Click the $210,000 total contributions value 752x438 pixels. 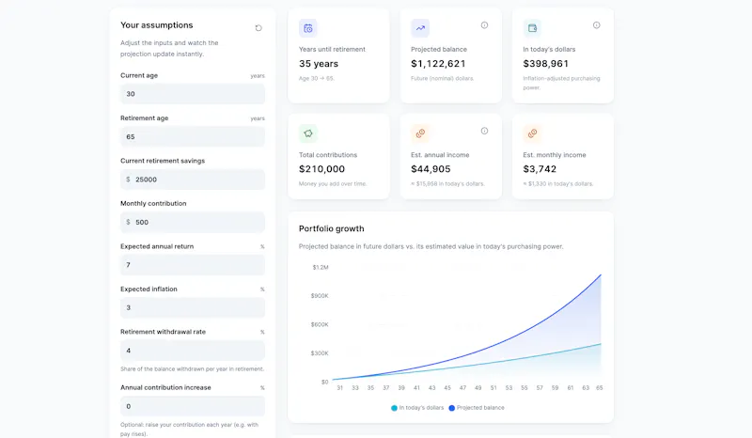click(321, 169)
